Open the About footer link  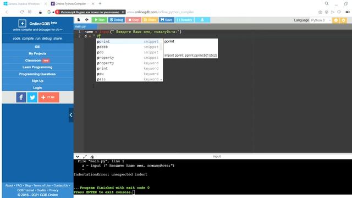(x=9, y=185)
